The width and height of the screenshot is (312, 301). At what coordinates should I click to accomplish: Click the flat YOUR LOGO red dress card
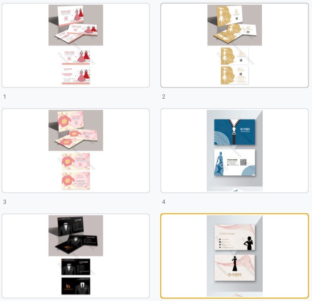tap(75, 56)
